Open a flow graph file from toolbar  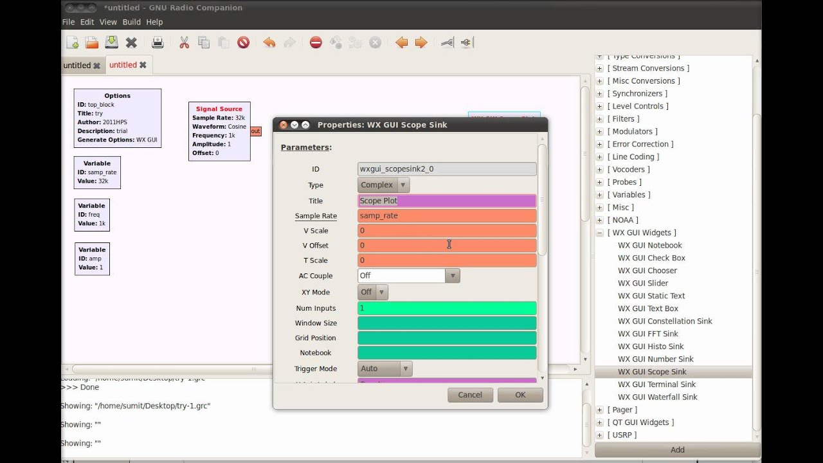click(x=92, y=42)
